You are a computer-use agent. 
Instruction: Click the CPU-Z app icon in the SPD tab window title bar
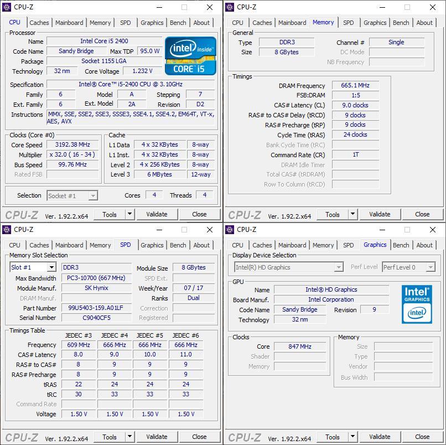7,229
